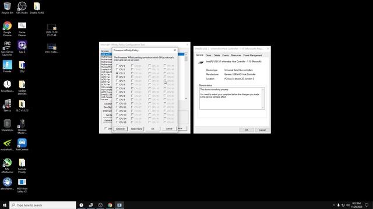This screenshot has width=373, height=209.
Task: Confirm Processor Affinity Policy with OK
Action: point(153,129)
